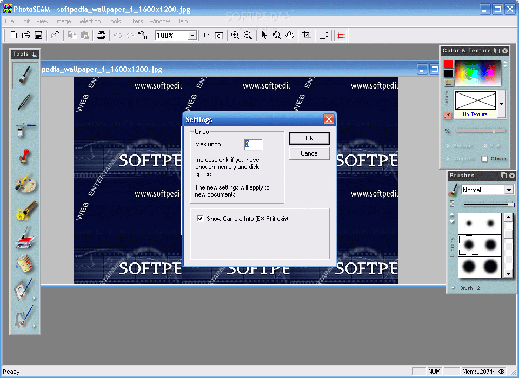Click the brush icon in Brushes panel
Image resolution: width=519 pixels, height=378 pixels.
[453, 190]
